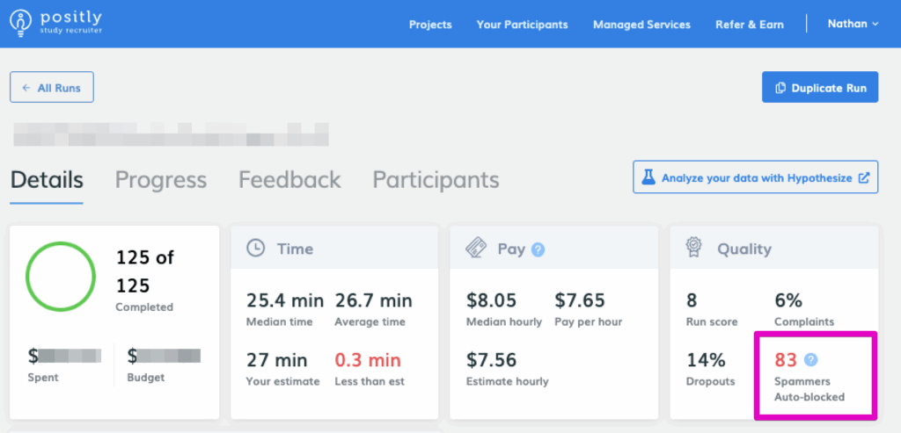Click the Quality ribbon badge icon
901x433 pixels.
click(694, 249)
